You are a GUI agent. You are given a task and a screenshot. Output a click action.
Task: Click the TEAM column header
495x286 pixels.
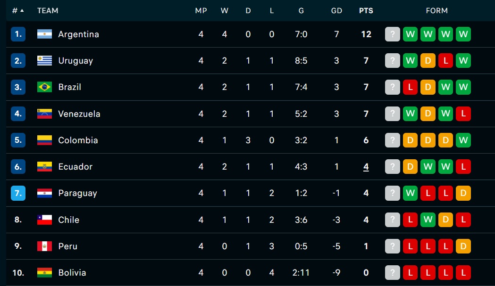click(x=48, y=11)
